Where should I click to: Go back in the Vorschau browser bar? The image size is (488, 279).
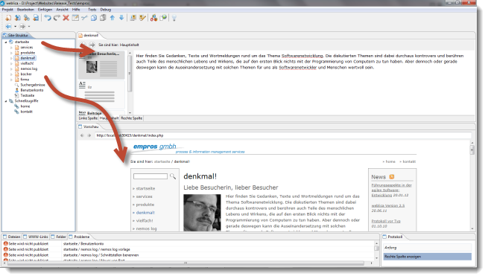click(x=82, y=135)
